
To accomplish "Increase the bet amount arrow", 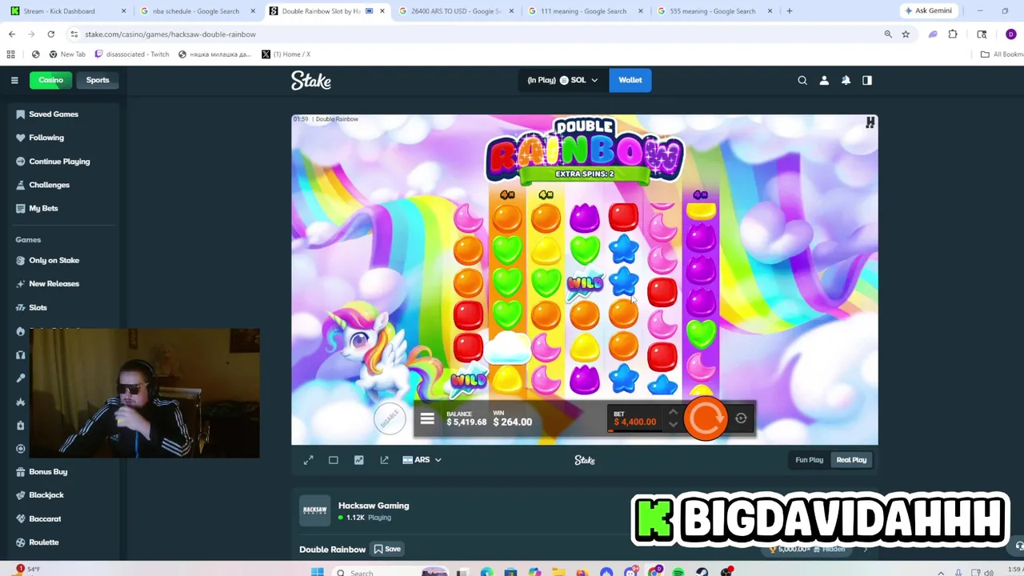I will point(673,413).
